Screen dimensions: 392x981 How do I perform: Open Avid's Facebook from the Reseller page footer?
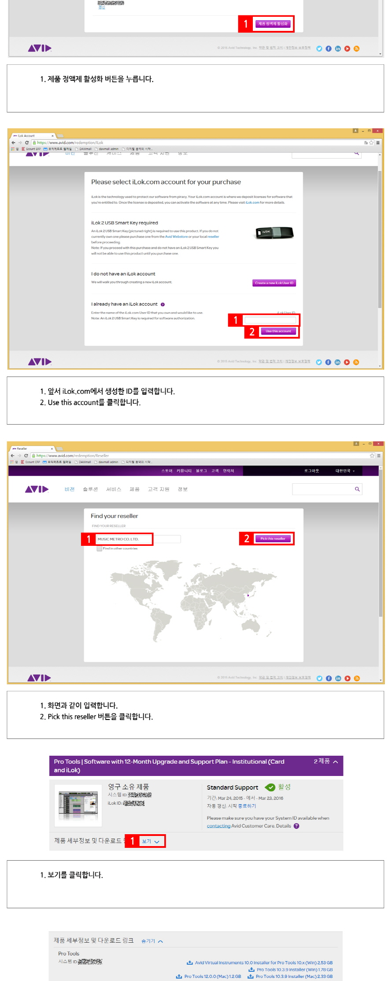tap(329, 678)
